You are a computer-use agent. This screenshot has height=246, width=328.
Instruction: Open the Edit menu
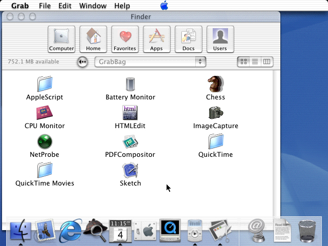point(65,6)
